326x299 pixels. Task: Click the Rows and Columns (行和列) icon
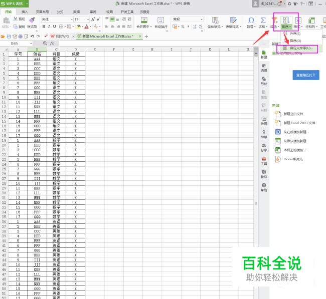pos(311,21)
